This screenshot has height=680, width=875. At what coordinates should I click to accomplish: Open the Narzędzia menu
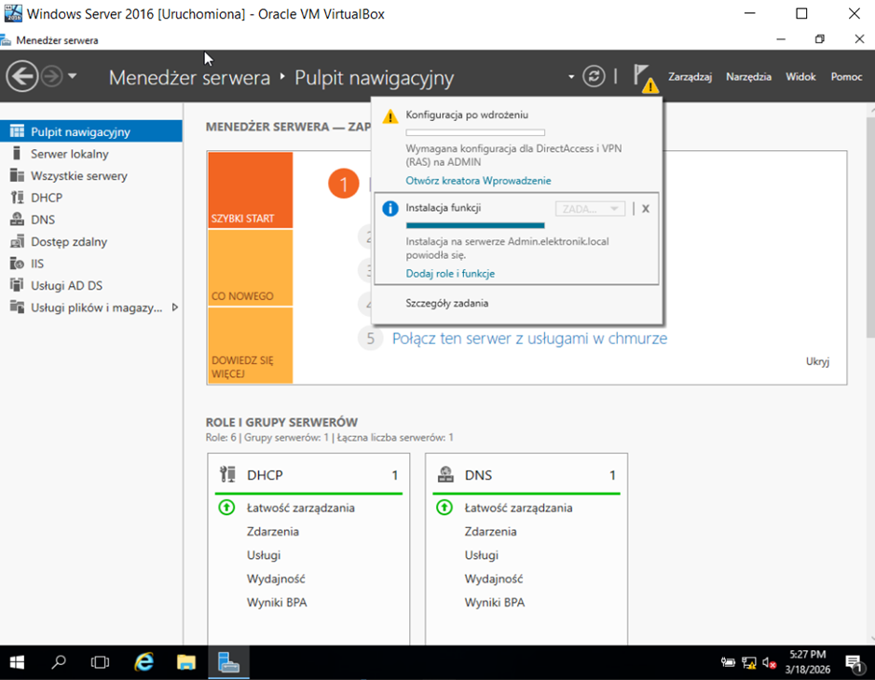tap(748, 77)
